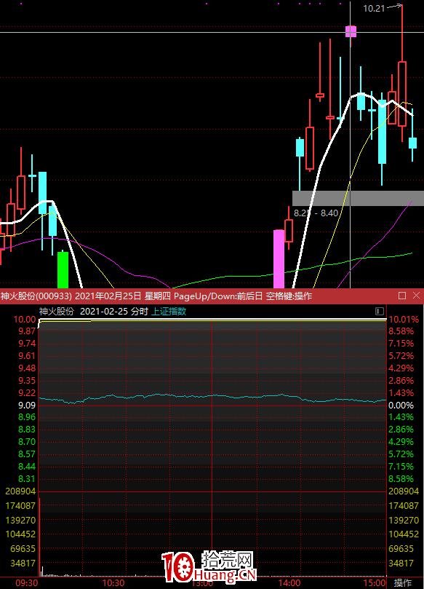The height and width of the screenshot is (589, 424).
Task: Click the red 5.72% percent label
Action: pos(401,356)
